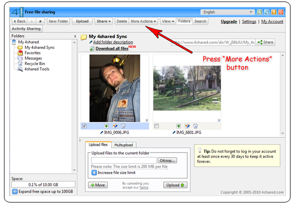Viewport: 294px width, 206px height.
Task: Click the Download all files icon
Action: [x=92, y=48]
